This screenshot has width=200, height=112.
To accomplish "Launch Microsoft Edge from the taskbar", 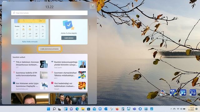I will coord(77,109).
